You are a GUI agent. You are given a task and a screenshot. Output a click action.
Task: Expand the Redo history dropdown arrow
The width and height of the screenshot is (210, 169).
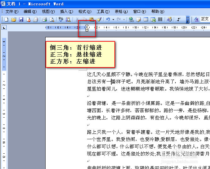click(x=124, y=19)
